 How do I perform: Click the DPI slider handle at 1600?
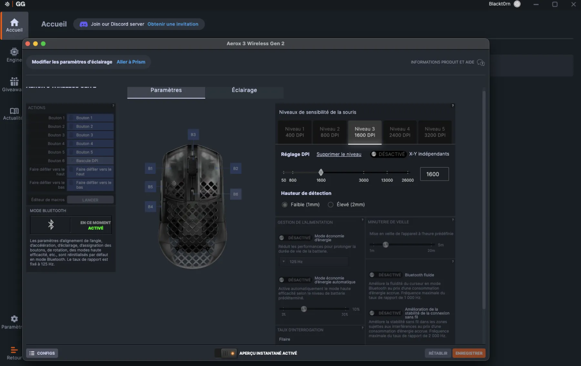coord(321,172)
